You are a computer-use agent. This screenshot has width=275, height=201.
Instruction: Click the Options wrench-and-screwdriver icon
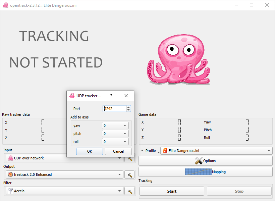coord(199,161)
